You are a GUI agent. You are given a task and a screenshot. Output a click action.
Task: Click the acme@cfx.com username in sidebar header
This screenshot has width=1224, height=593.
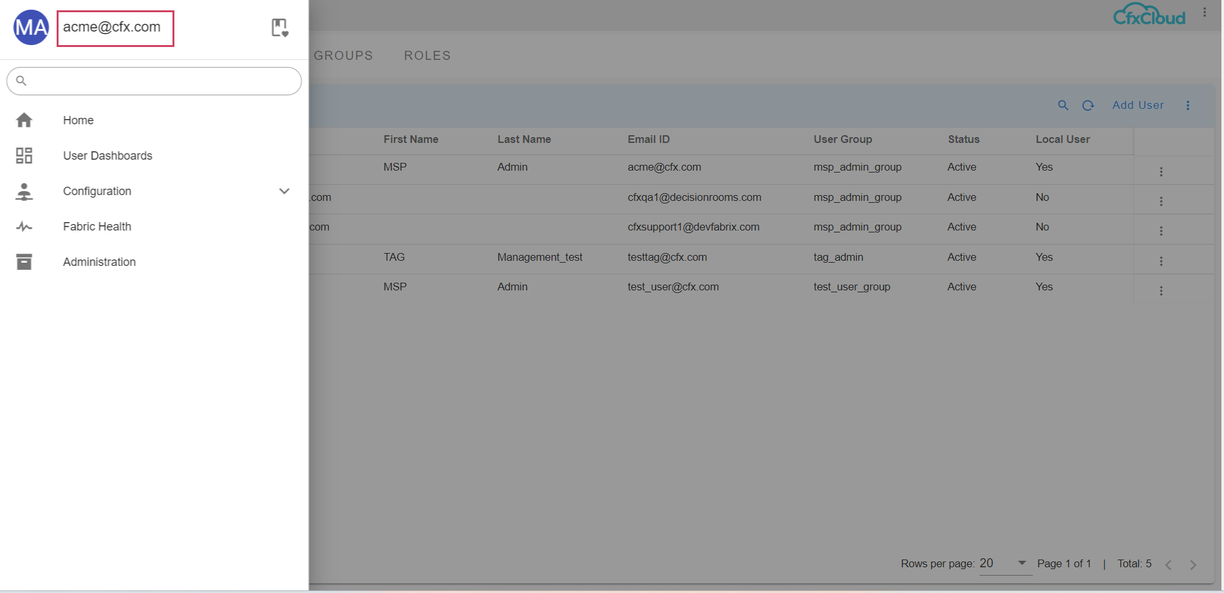[x=112, y=28]
